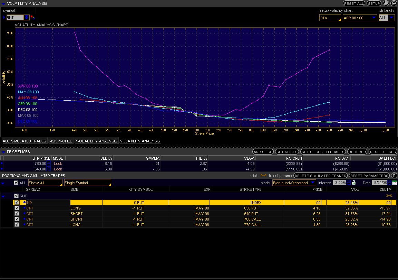Click the interest rate padlock icon

[354, 183]
